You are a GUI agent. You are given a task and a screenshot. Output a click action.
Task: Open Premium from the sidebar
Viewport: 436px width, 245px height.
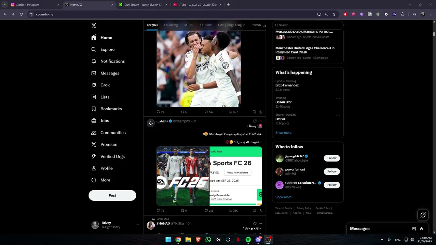click(104, 145)
